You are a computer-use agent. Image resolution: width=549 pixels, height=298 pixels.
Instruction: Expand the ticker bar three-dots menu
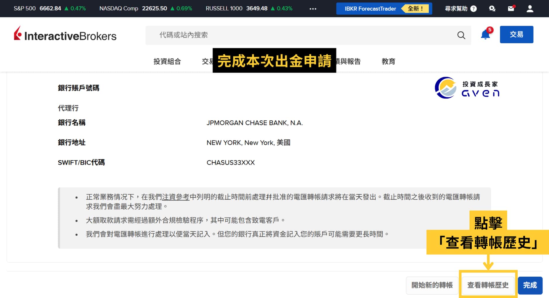pyautogui.click(x=313, y=9)
